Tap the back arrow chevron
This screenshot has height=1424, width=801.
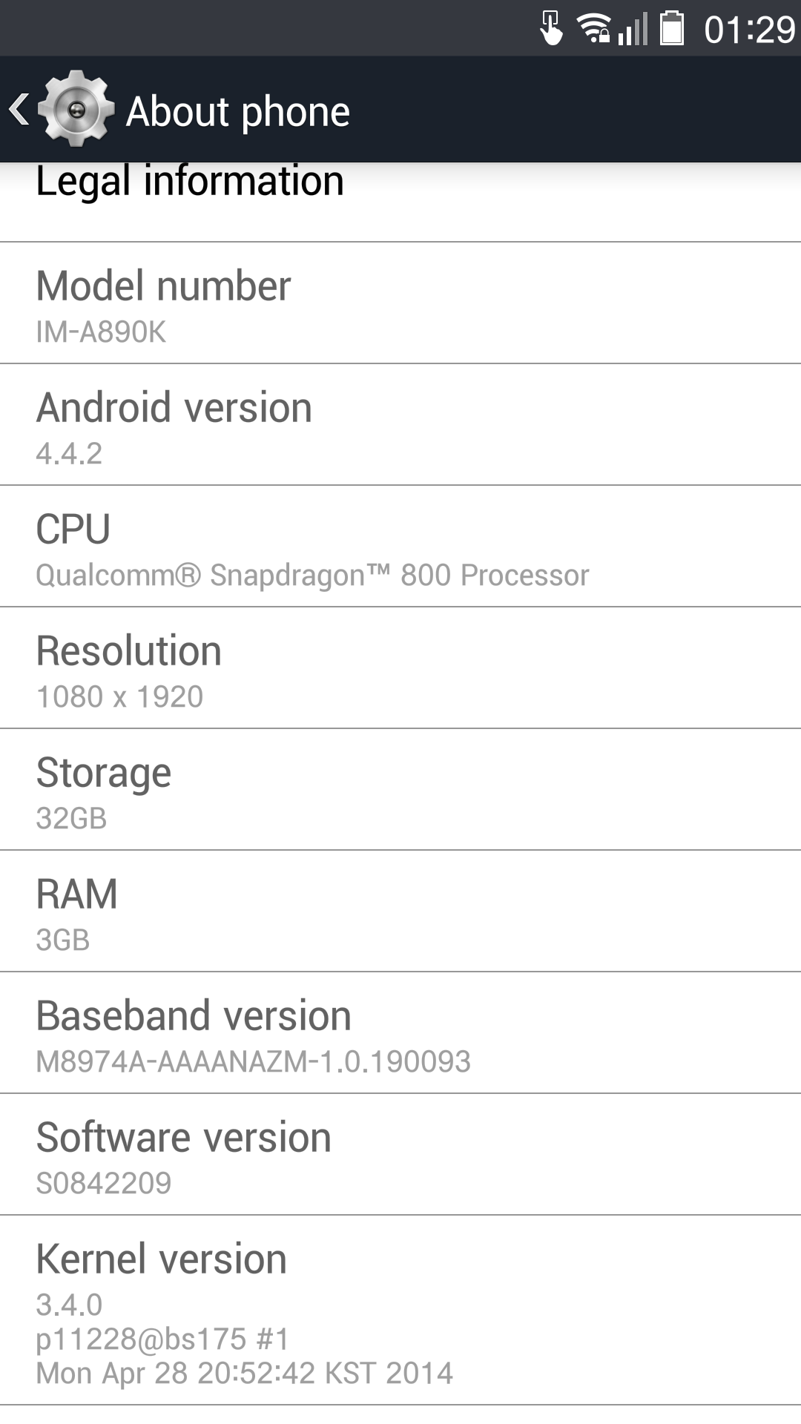pos(19,110)
